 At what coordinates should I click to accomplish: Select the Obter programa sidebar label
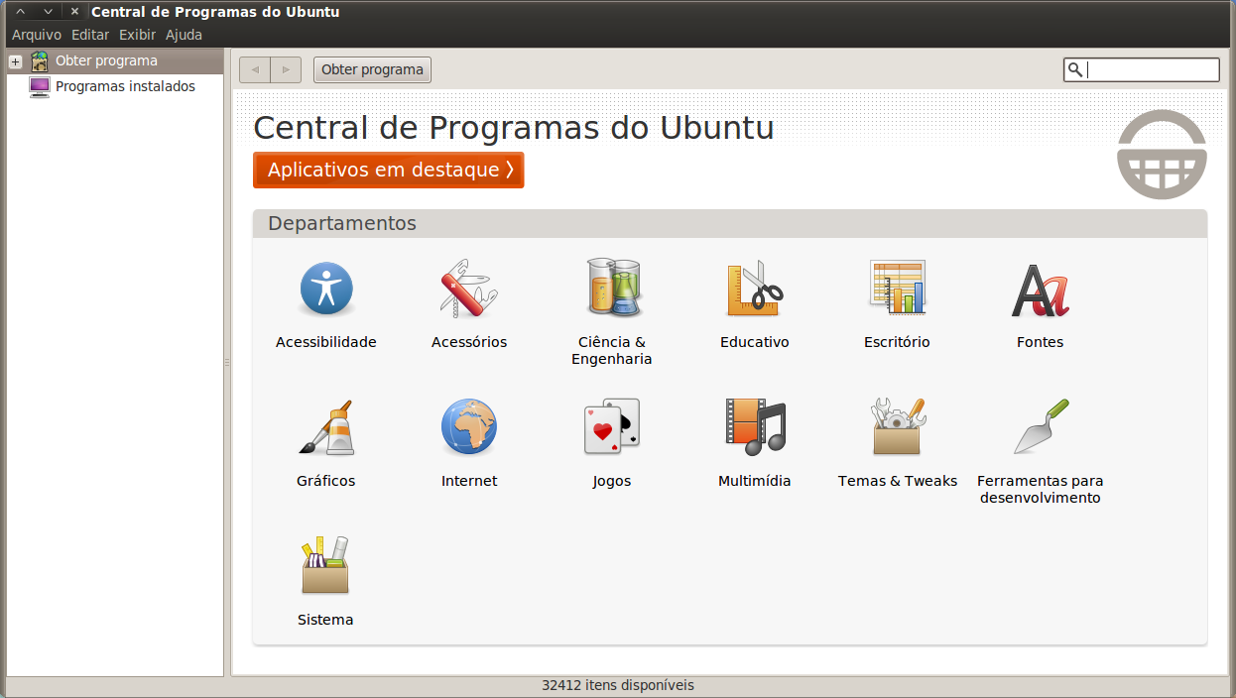106,60
